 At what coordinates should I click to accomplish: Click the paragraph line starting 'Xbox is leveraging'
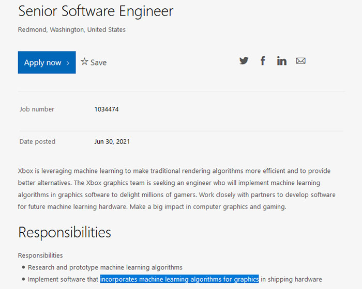click(174, 171)
